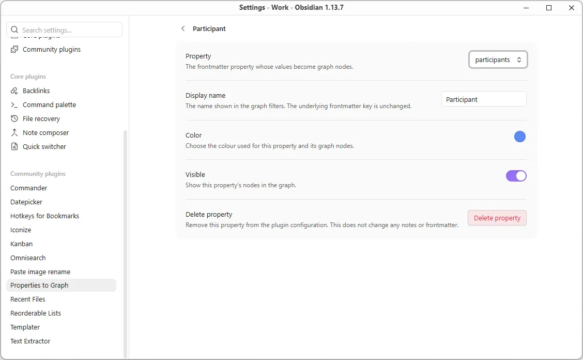Click the blue Color swatch
The height and width of the screenshot is (360, 583).
click(x=520, y=137)
